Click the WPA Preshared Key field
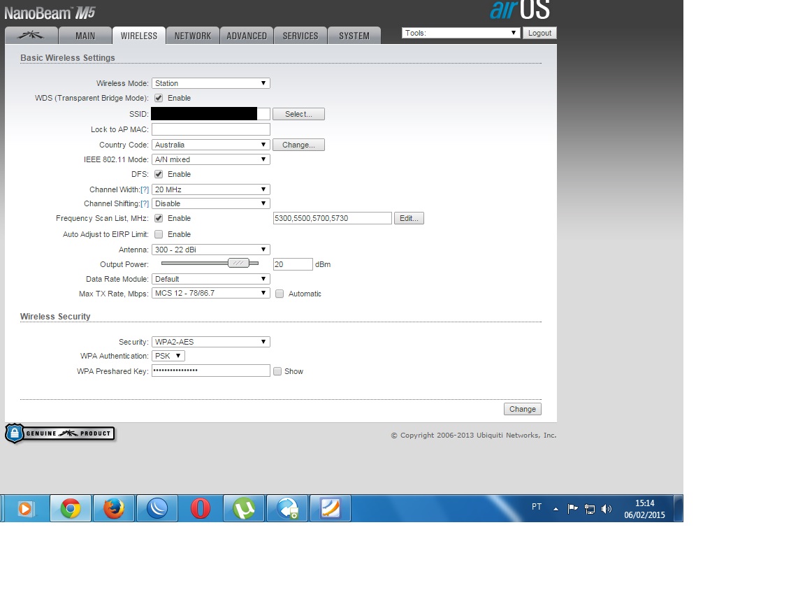Viewport: 805px width, 604px height. (210, 371)
